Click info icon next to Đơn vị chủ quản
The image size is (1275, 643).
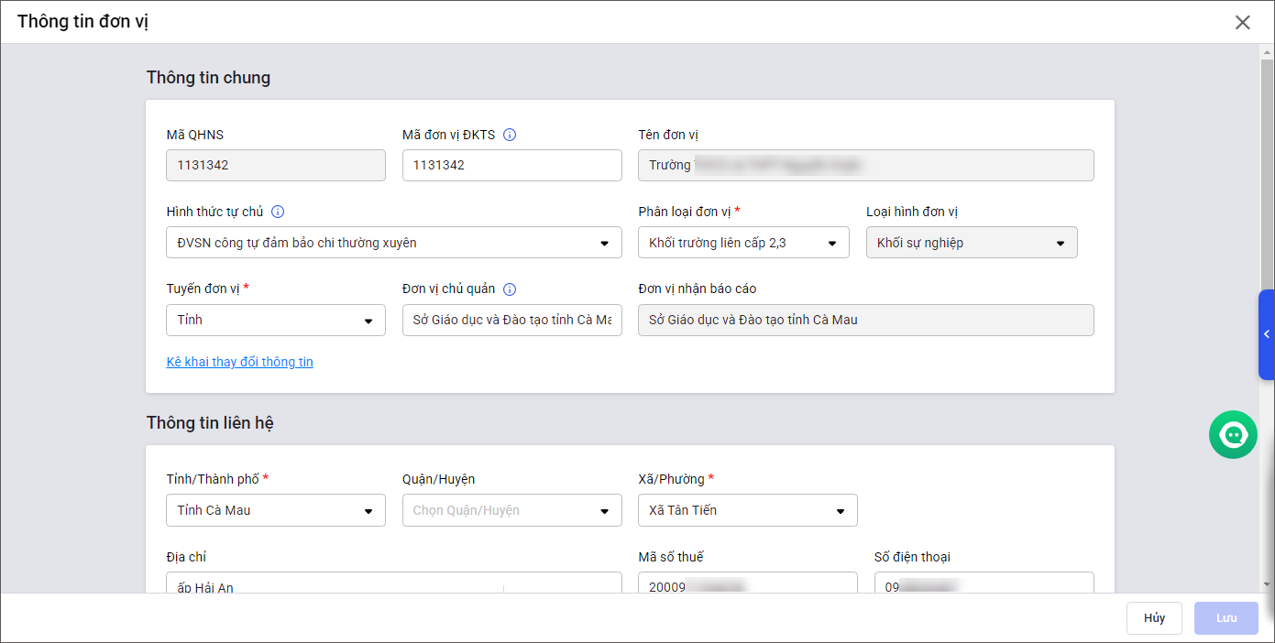[x=511, y=289]
